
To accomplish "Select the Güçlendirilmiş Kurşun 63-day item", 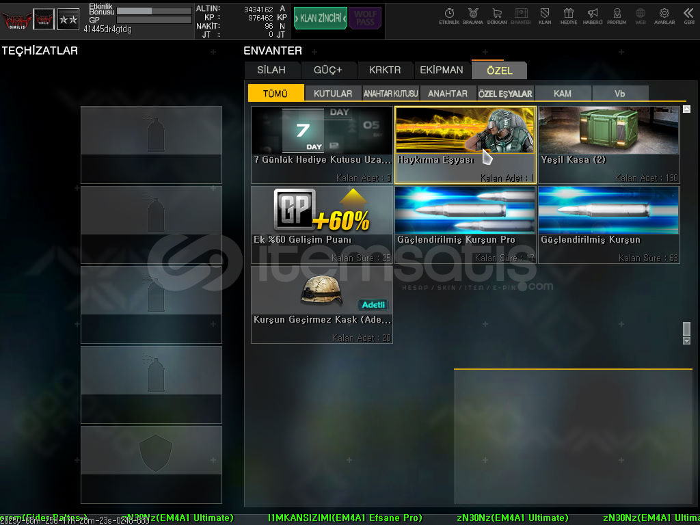I will click(x=609, y=224).
